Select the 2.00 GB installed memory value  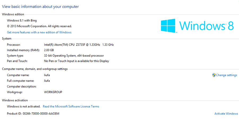point(49,50)
